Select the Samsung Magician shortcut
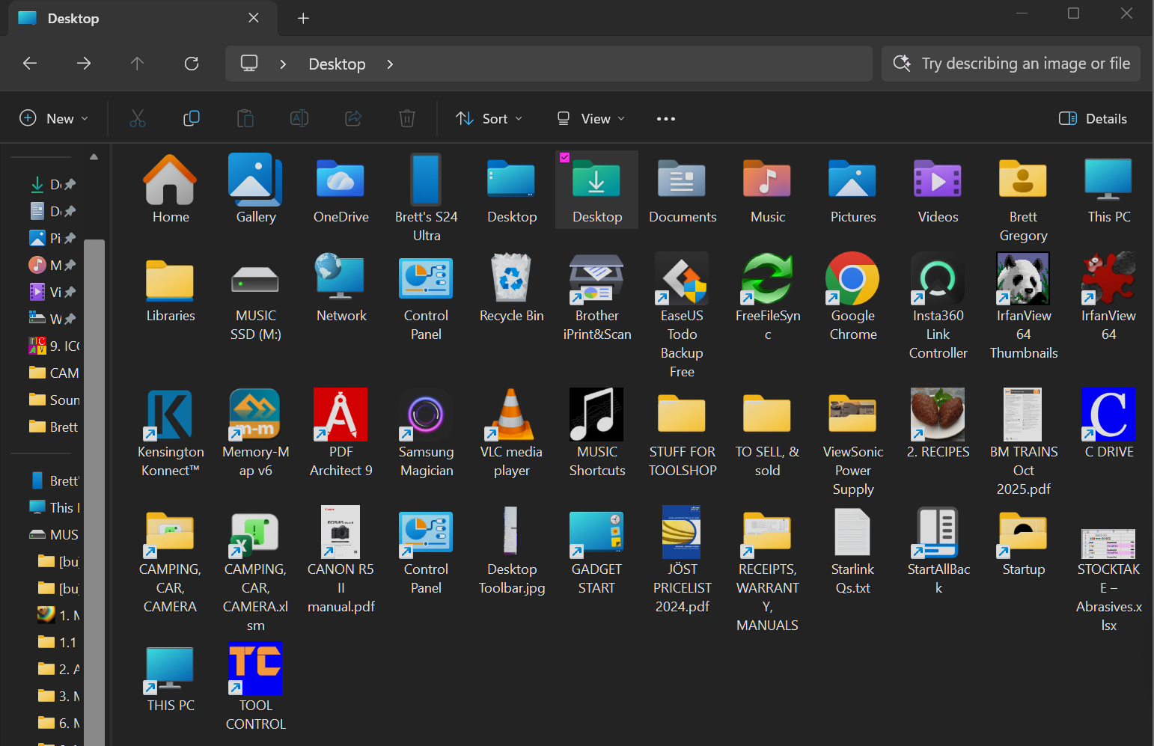The height and width of the screenshot is (746, 1154). pyautogui.click(x=427, y=415)
